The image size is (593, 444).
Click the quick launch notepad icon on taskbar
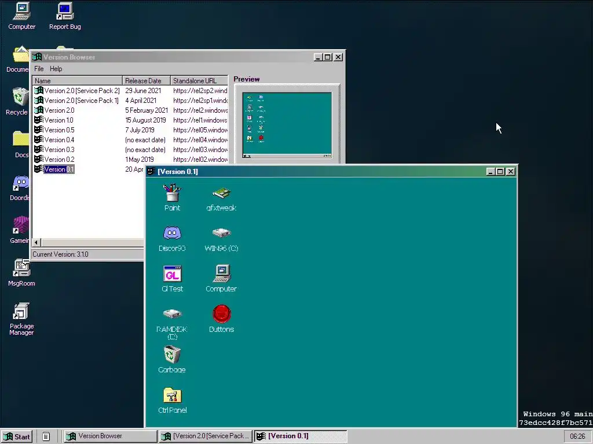tap(46, 436)
